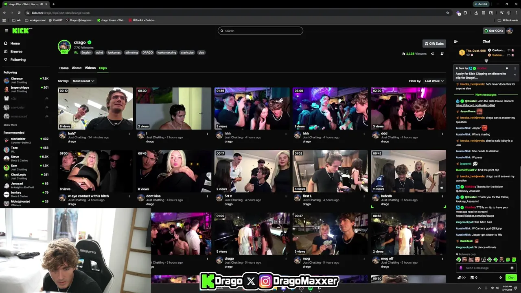Screen dimensions: 521x293
Task: Go to Home in the sidebar
Action: 15,44
